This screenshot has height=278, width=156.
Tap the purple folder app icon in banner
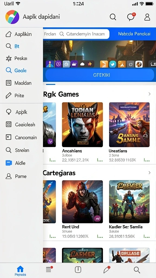coord(74,64)
